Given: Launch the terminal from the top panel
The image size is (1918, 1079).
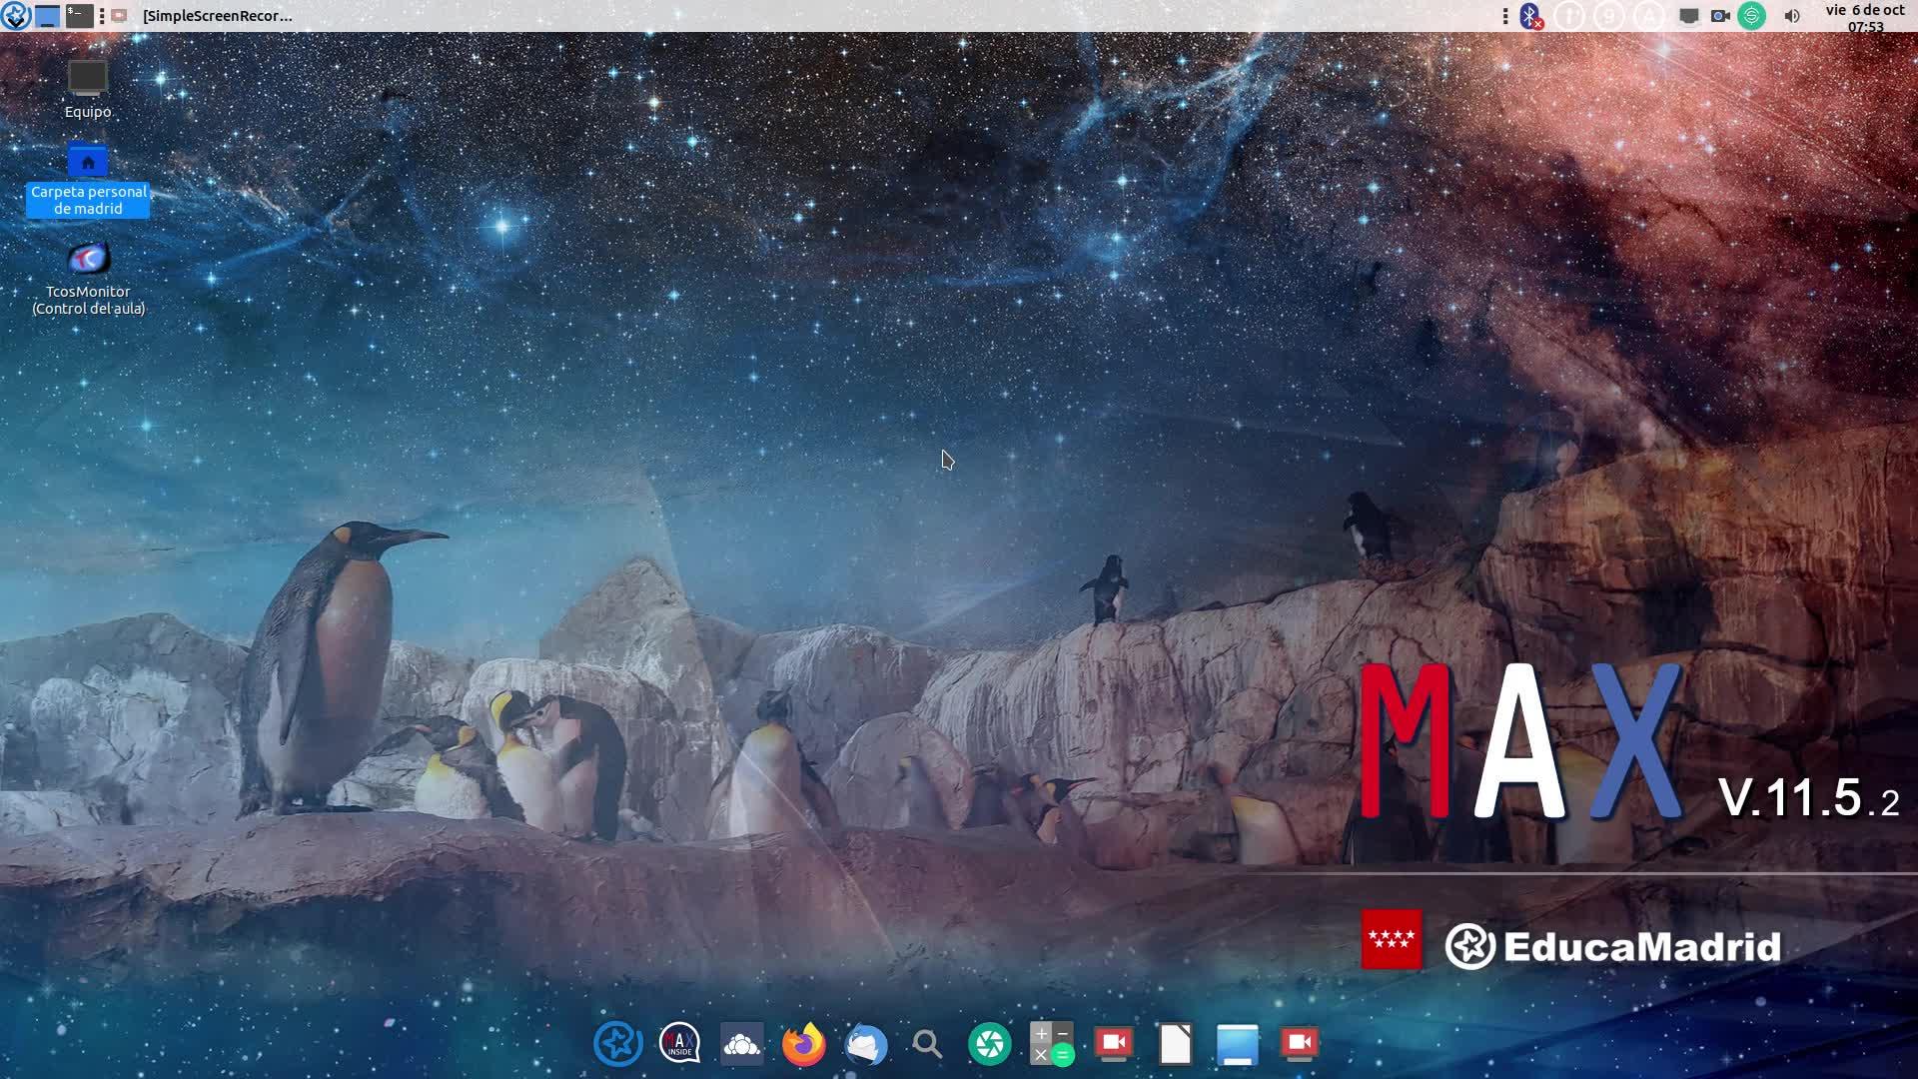Looking at the screenshot, I should [79, 15].
